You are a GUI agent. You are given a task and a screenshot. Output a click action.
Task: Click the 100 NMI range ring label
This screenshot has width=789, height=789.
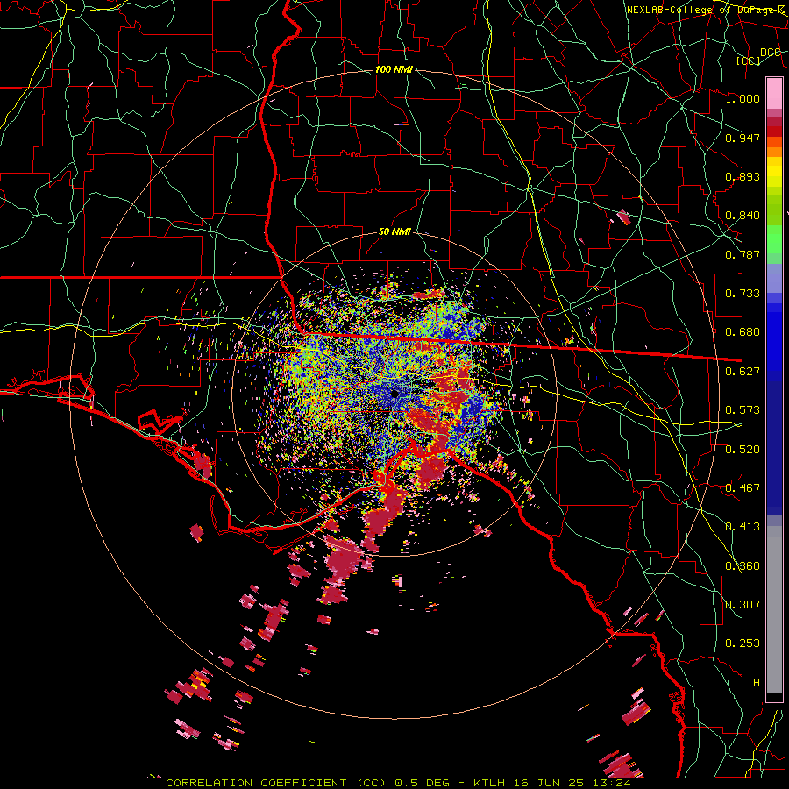coord(394,69)
